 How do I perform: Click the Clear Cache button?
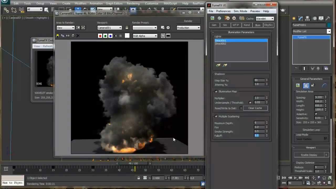click(x=255, y=108)
